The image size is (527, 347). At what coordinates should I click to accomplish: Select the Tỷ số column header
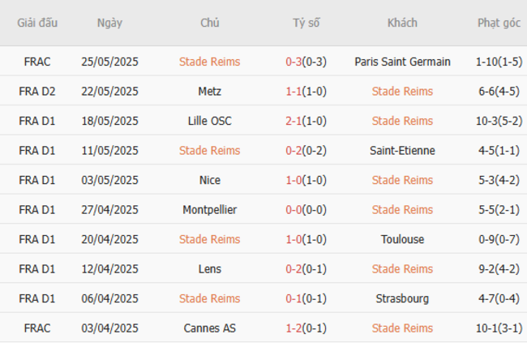[x=306, y=23]
